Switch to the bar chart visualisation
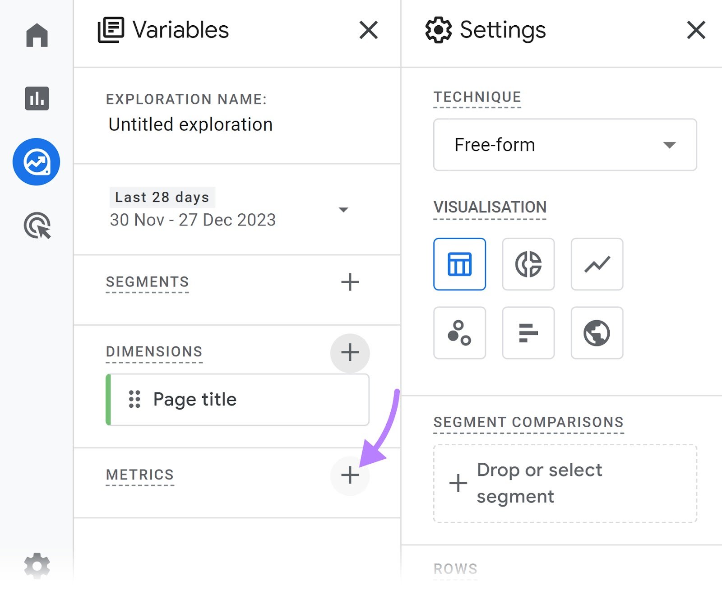This screenshot has width=722, height=590. [528, 333]
